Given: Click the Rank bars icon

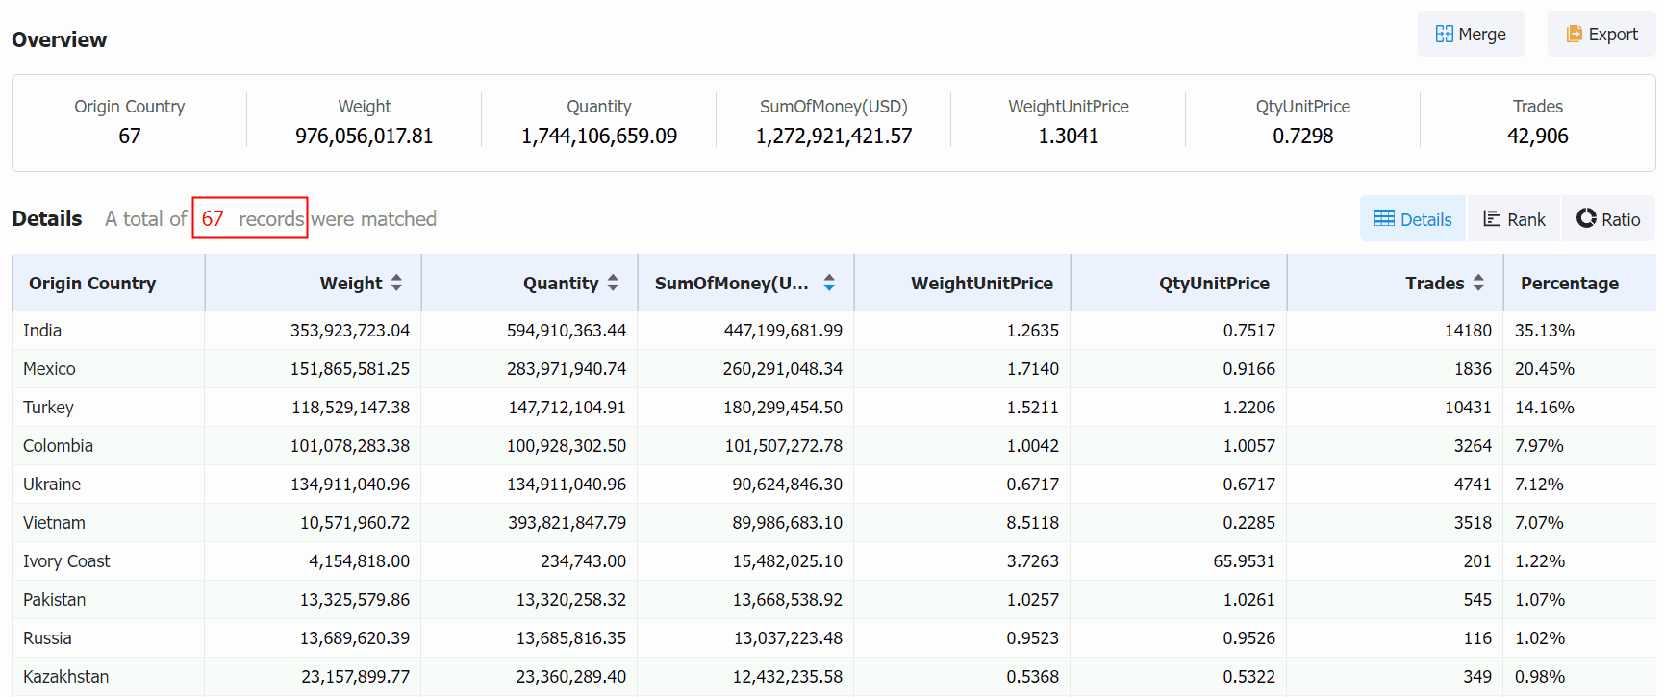Looking at the screenshot, I should pyautogui.click(x=1492, y=218).
